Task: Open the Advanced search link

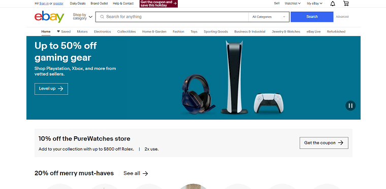Action: click(x=342, y=17)
